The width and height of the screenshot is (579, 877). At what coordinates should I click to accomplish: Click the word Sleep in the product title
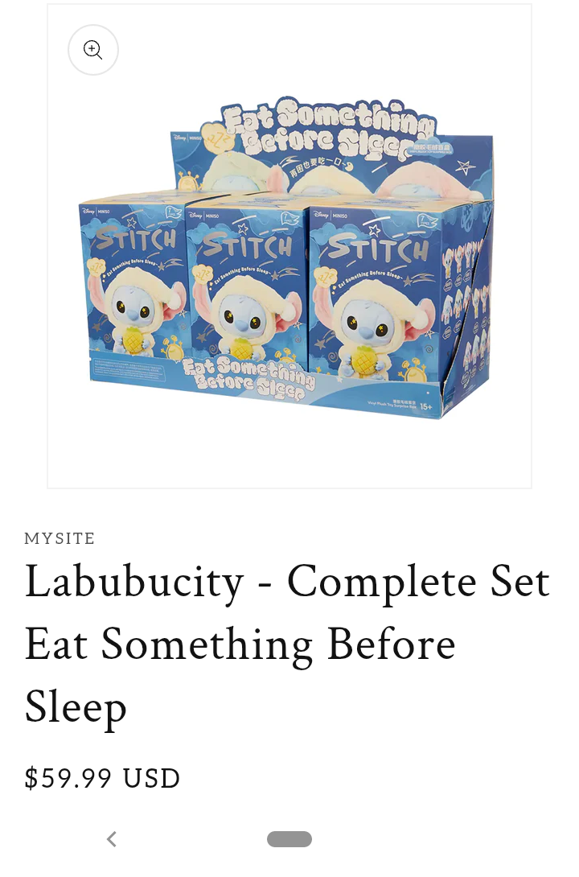[x=76, y=707]
